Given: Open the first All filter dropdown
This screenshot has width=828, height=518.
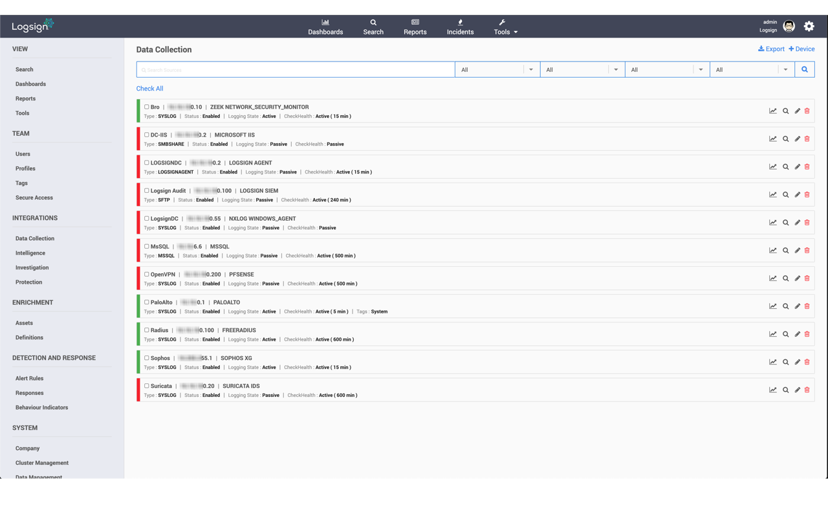Looking at the screenshot, I should (497, 69).
